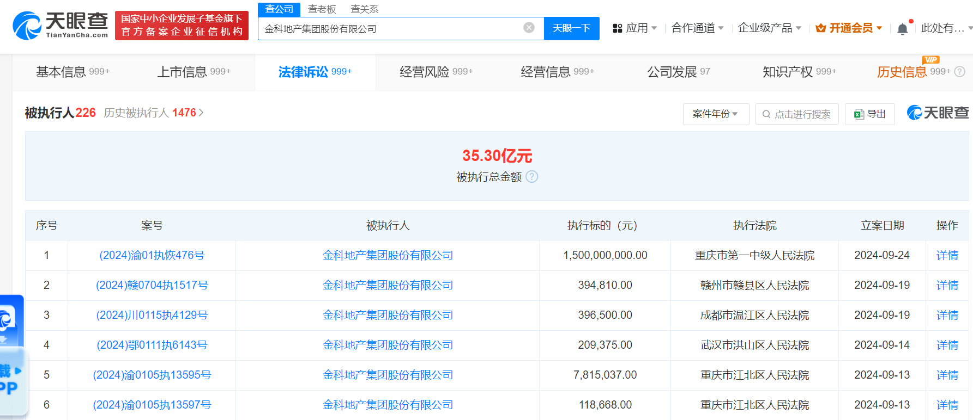Viewport: 973px width, 420px height.
Task: Open 详情 for row 6 case
Action: coord(947,405)
